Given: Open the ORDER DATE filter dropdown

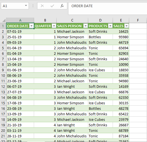Looking at the screenshot, I should [x=31, y=26].
